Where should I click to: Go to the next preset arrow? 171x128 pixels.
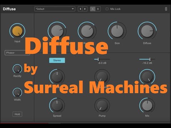[x=85, y=9]
